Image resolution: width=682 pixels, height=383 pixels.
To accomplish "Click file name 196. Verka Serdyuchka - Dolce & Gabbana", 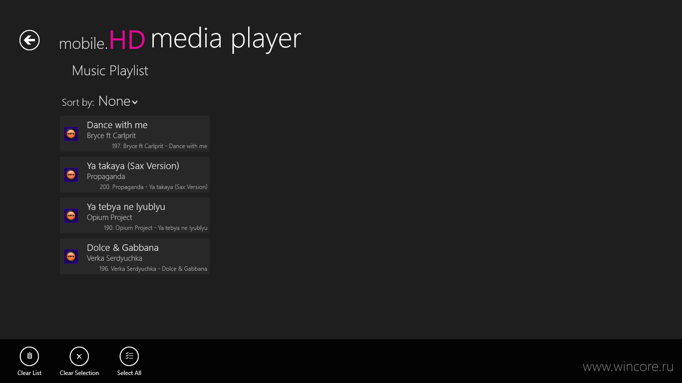I will pos(153,269).
